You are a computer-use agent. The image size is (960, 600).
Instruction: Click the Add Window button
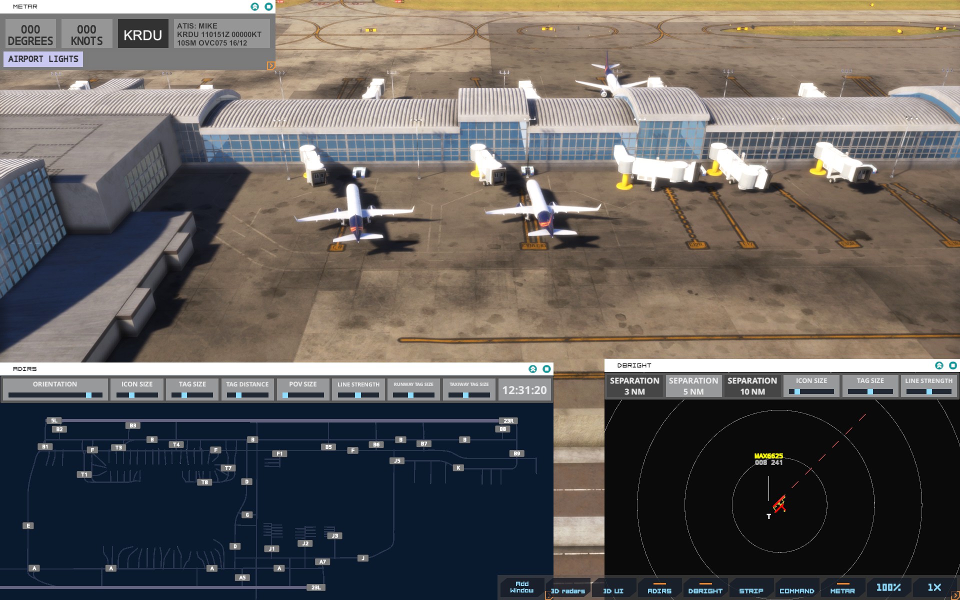tap(521, 587)
